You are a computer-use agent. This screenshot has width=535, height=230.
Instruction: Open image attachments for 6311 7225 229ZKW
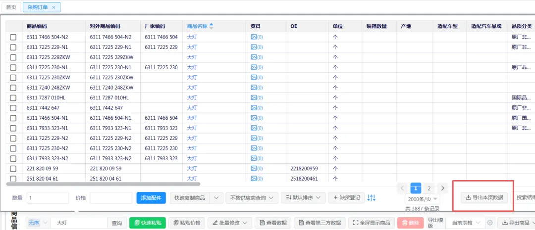(257, 57)
